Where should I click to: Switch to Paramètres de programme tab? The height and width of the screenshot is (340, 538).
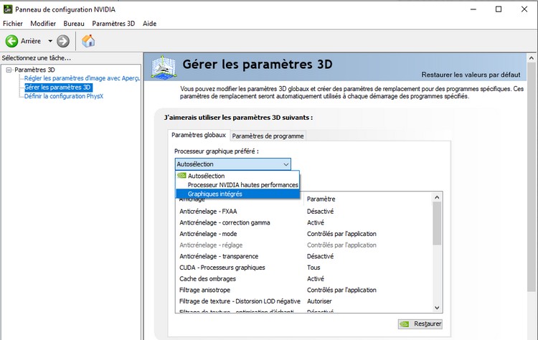268,136
